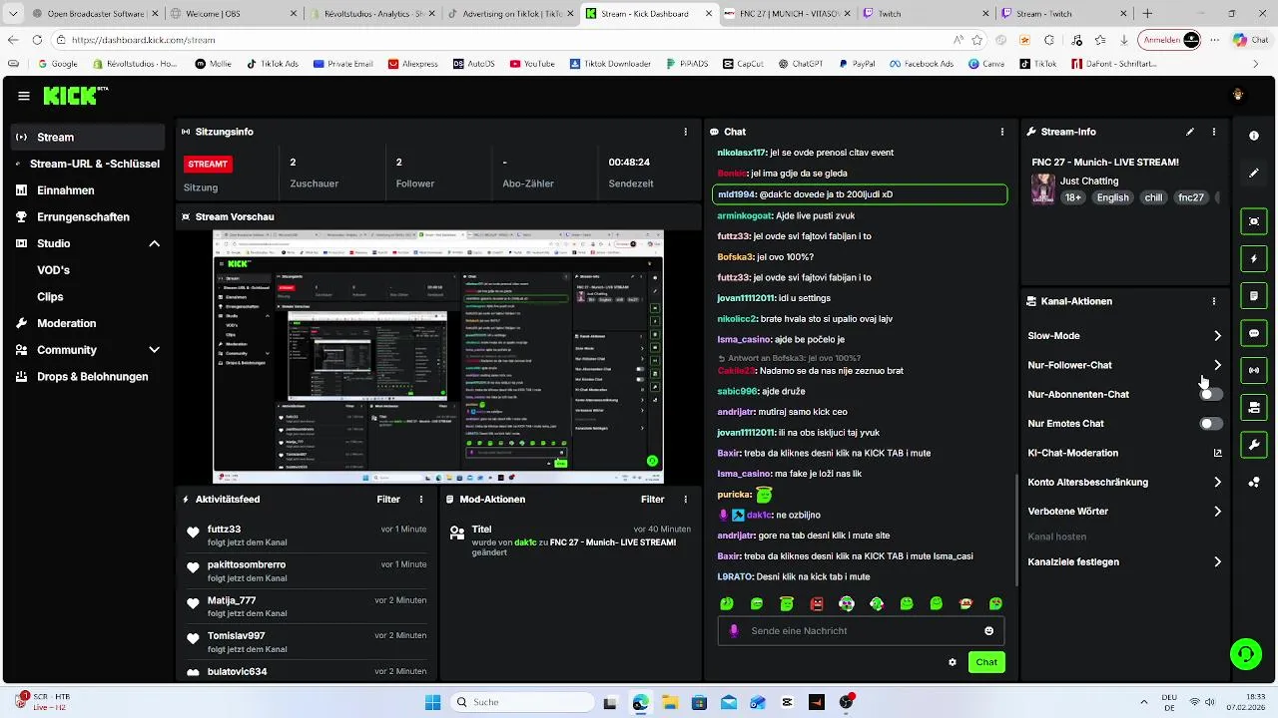The image size is (1278, 718).
Task: Open the Mod-Aktionen three-dot menu
Action: 685,500
